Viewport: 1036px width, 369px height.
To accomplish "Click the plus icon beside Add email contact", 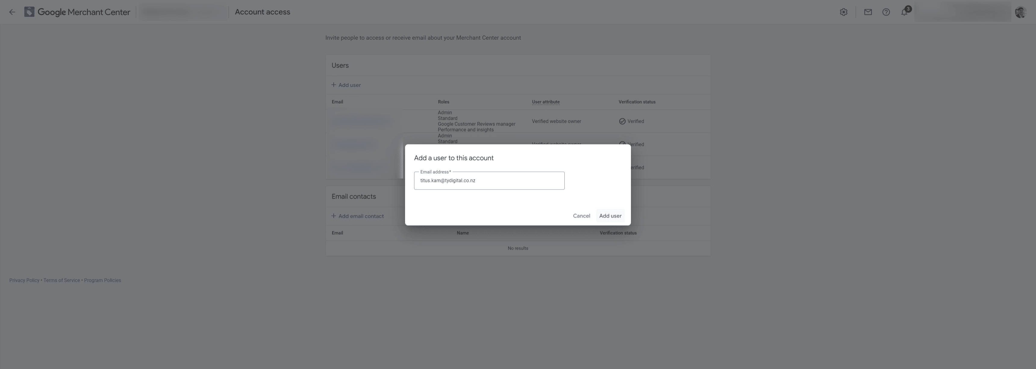I will click(x=333, y=216).
